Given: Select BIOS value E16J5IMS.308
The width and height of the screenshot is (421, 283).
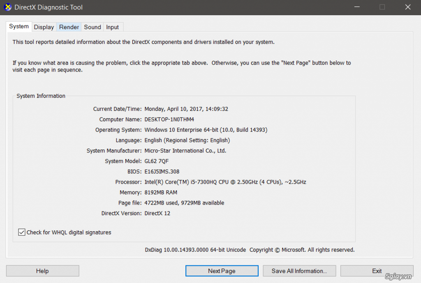Looking at the screenshot, I should coord(162,172).
